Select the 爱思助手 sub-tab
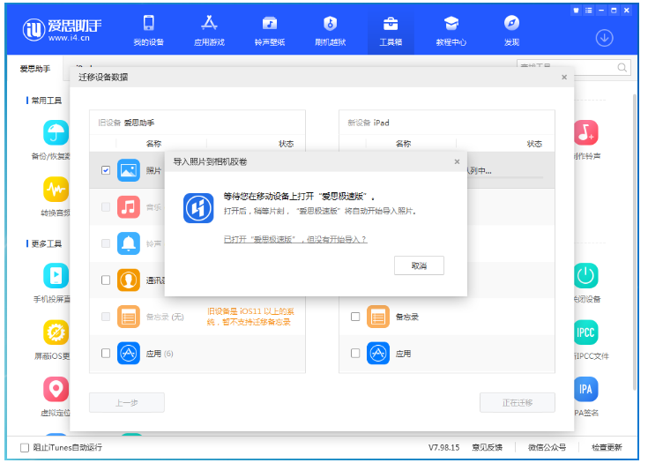Viewport: 648px width, 463px height. (x=35, y=69)
